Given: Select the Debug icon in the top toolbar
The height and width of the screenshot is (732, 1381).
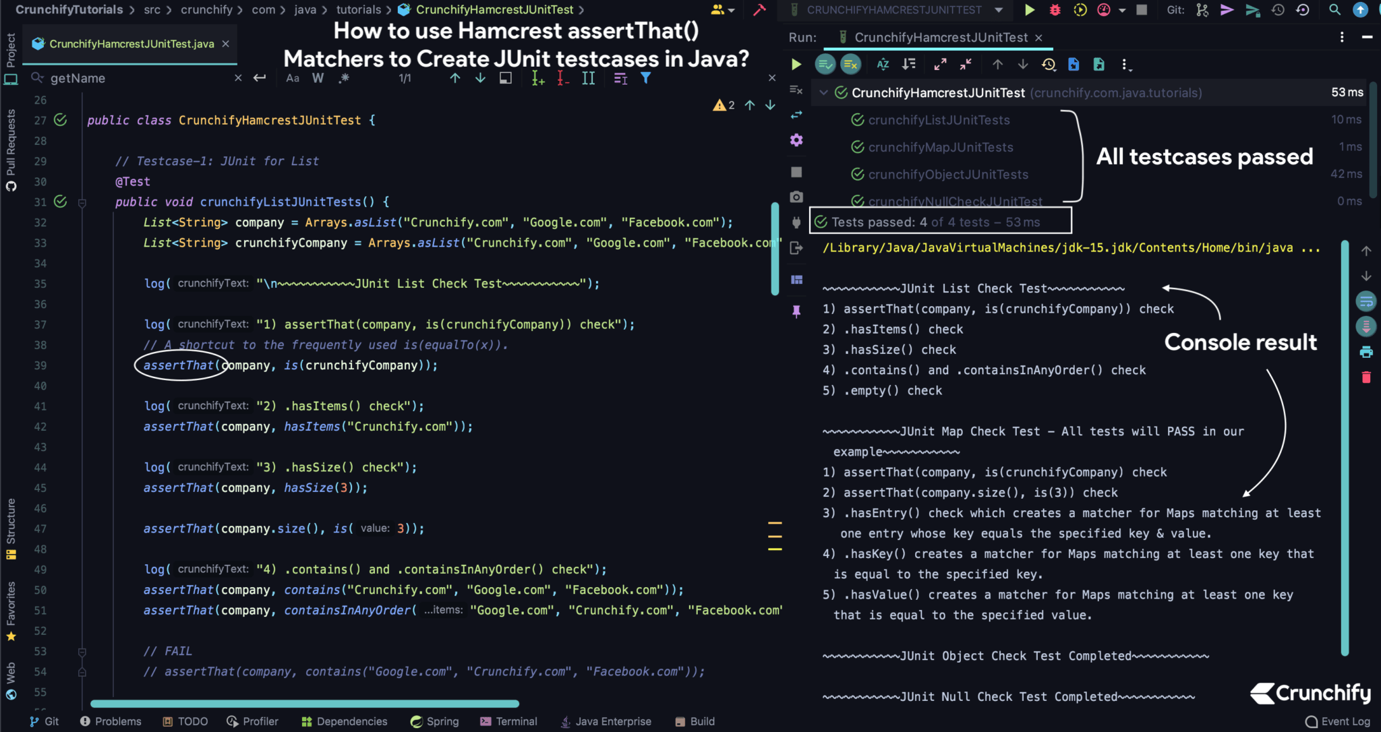Looking at the screenshot, I should click(1055, 9).
